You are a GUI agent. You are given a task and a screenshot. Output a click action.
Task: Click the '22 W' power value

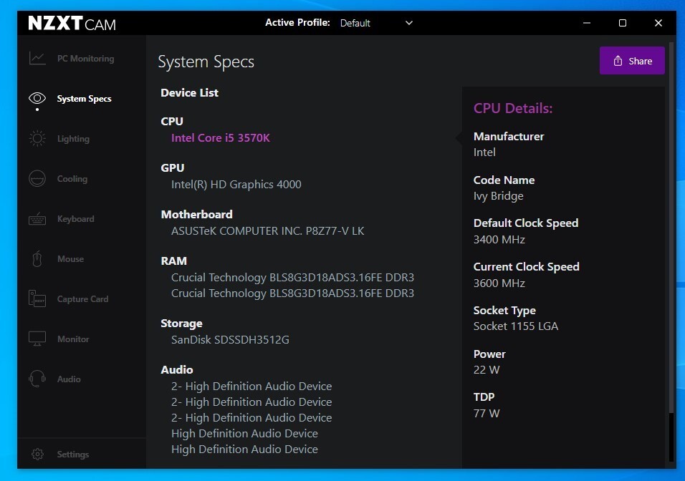487,370
